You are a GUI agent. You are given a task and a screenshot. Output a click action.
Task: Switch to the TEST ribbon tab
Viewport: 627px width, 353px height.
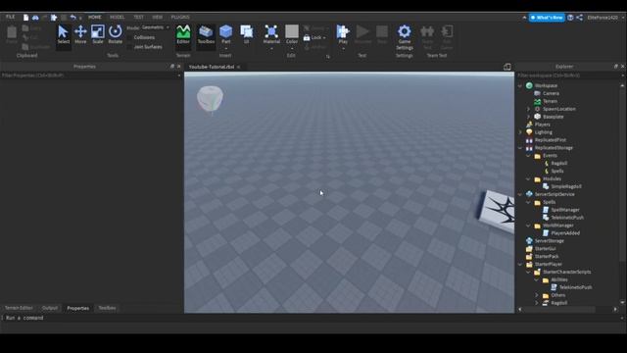(138, 18)
